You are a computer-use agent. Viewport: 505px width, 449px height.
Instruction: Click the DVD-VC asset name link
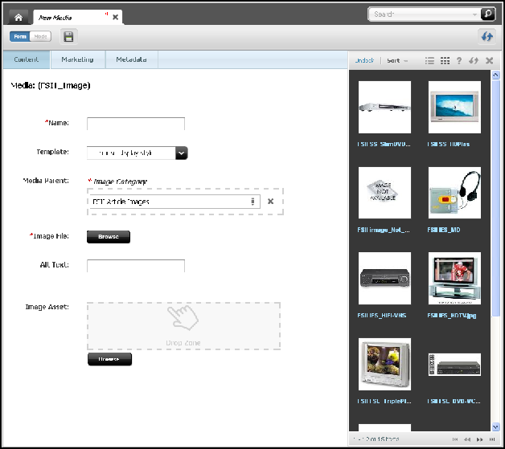pos(454,401)
